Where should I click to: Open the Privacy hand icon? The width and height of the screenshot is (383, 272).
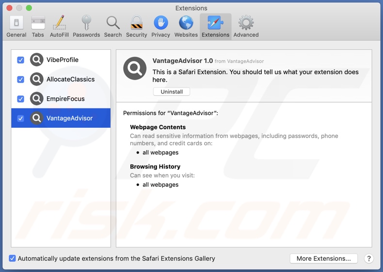click(x=161, y=23)
